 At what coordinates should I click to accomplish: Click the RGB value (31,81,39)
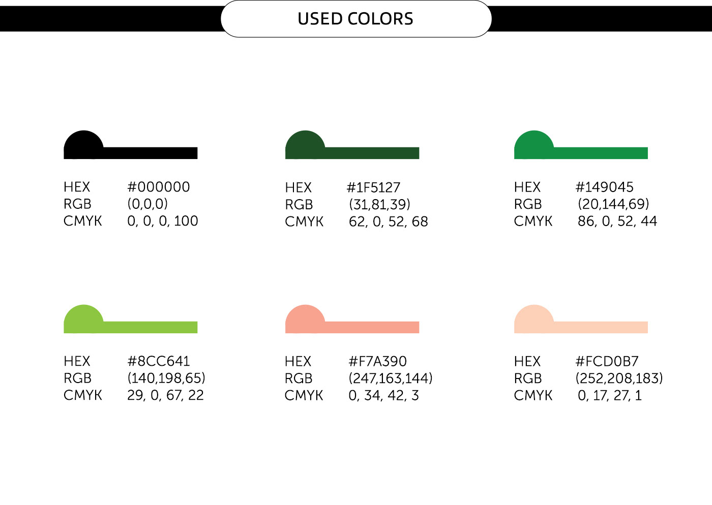379,204
